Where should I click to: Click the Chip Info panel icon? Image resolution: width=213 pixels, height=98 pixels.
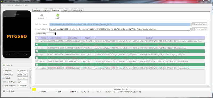pyautogui.click(x=4, y=65)
